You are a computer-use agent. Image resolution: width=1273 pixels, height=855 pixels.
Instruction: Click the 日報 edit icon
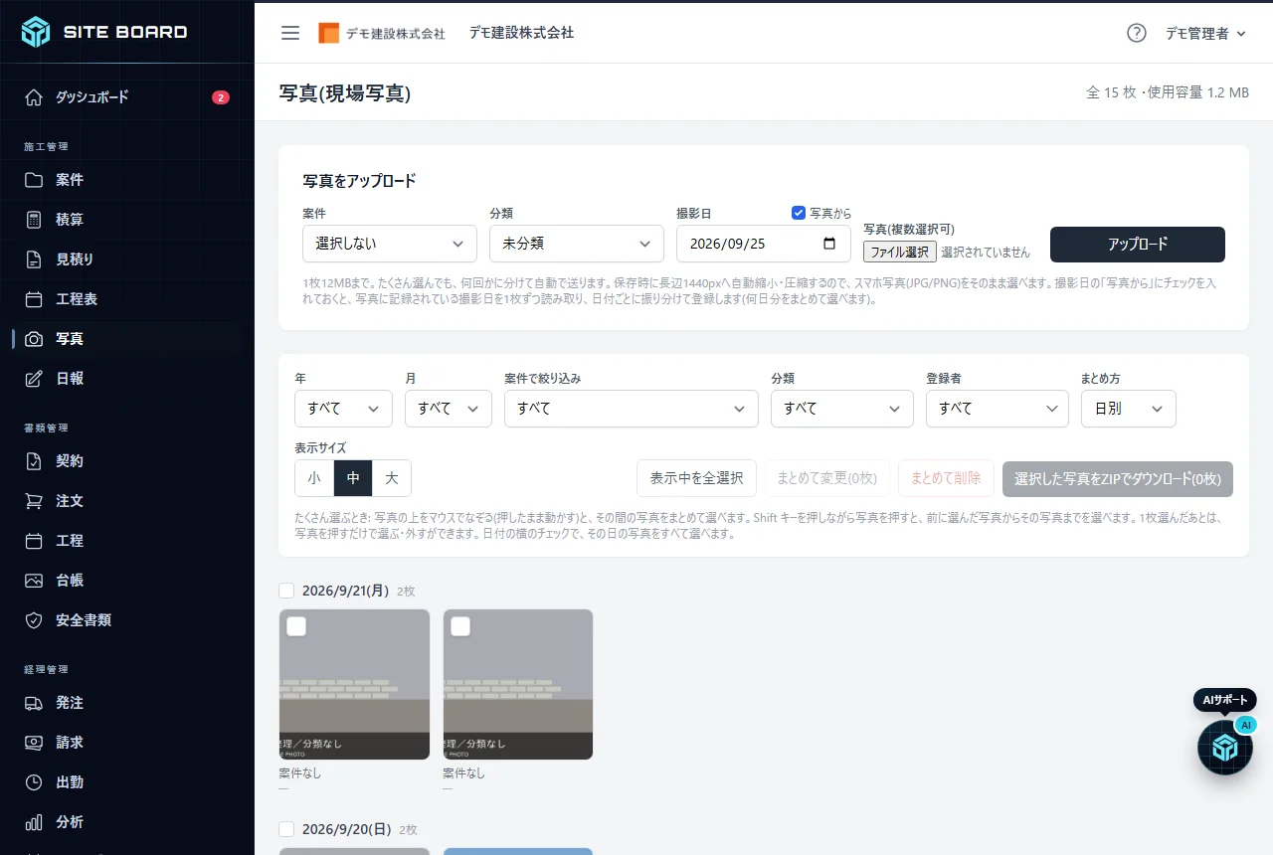pyautogui.click(x=34, y=379)
